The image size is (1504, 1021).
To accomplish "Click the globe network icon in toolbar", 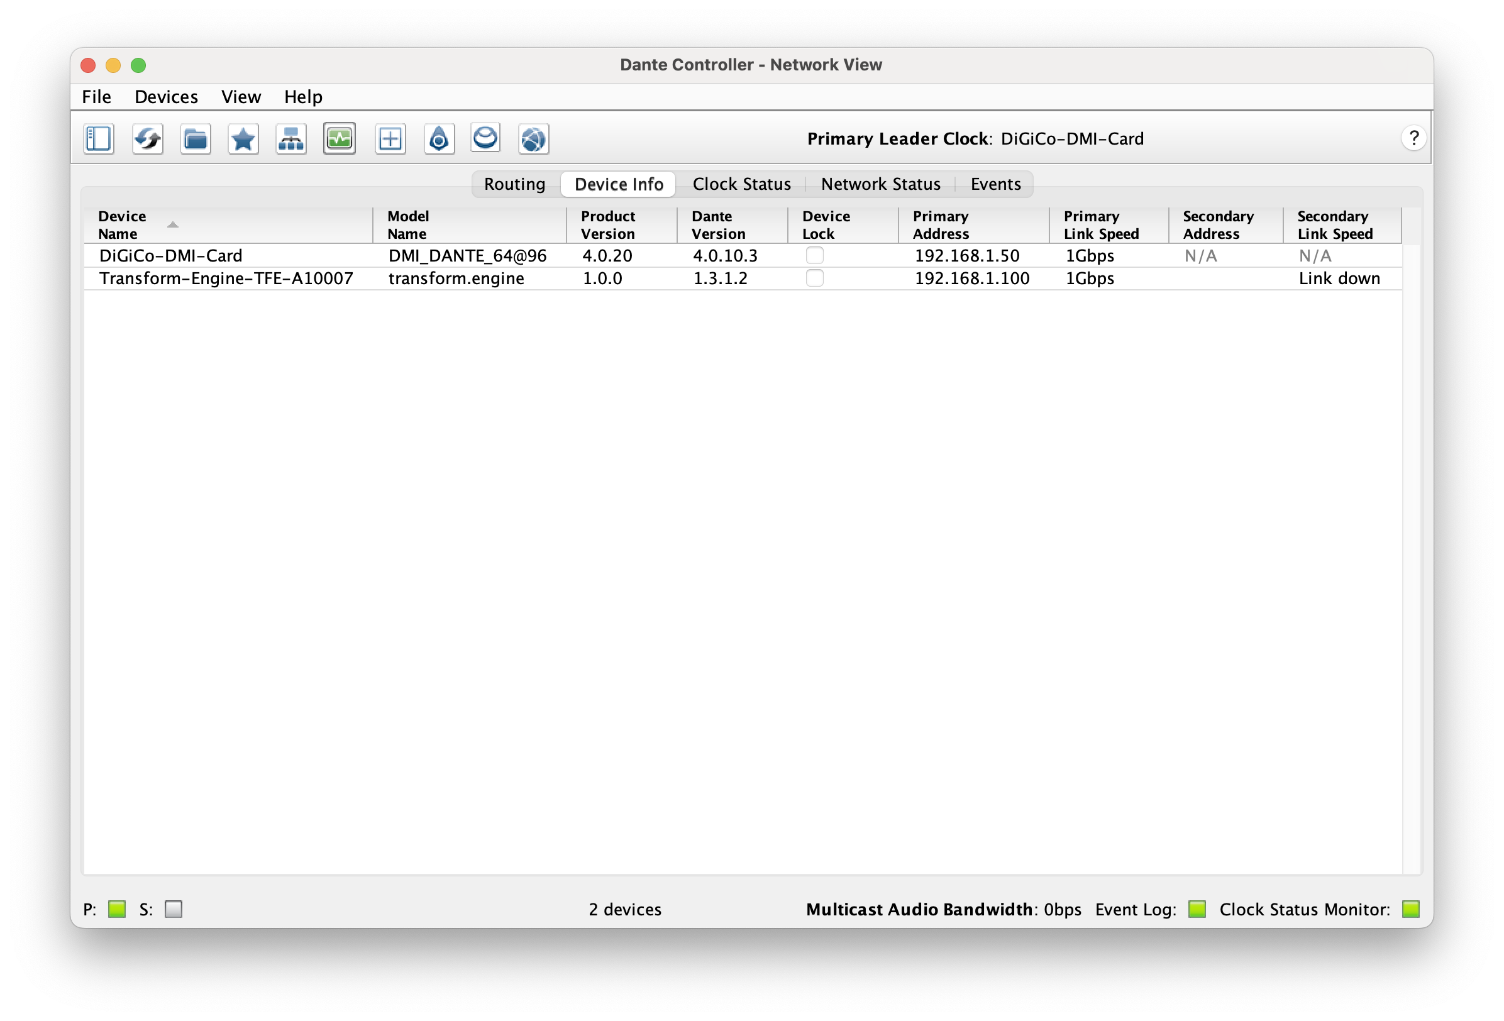I will coord(533,138).
